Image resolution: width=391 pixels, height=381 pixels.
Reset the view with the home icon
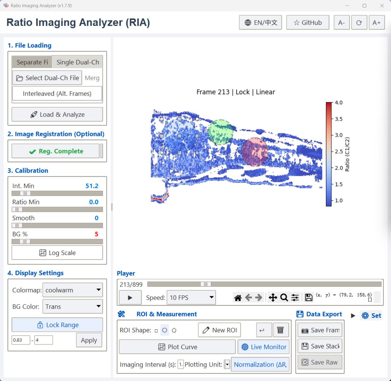(x=238, y=297)
